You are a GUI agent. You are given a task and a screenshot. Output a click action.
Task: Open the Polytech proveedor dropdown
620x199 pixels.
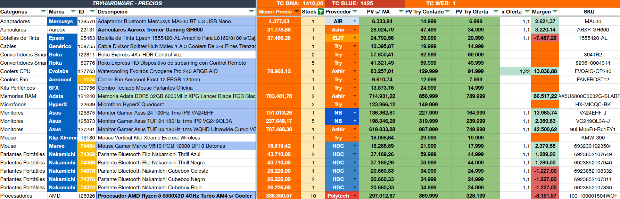click(x=355, y=196)
